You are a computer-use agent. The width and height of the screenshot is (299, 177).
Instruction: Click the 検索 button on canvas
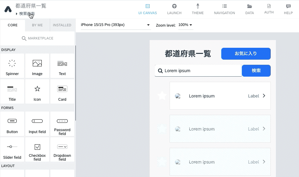click(x=256, y=71)
